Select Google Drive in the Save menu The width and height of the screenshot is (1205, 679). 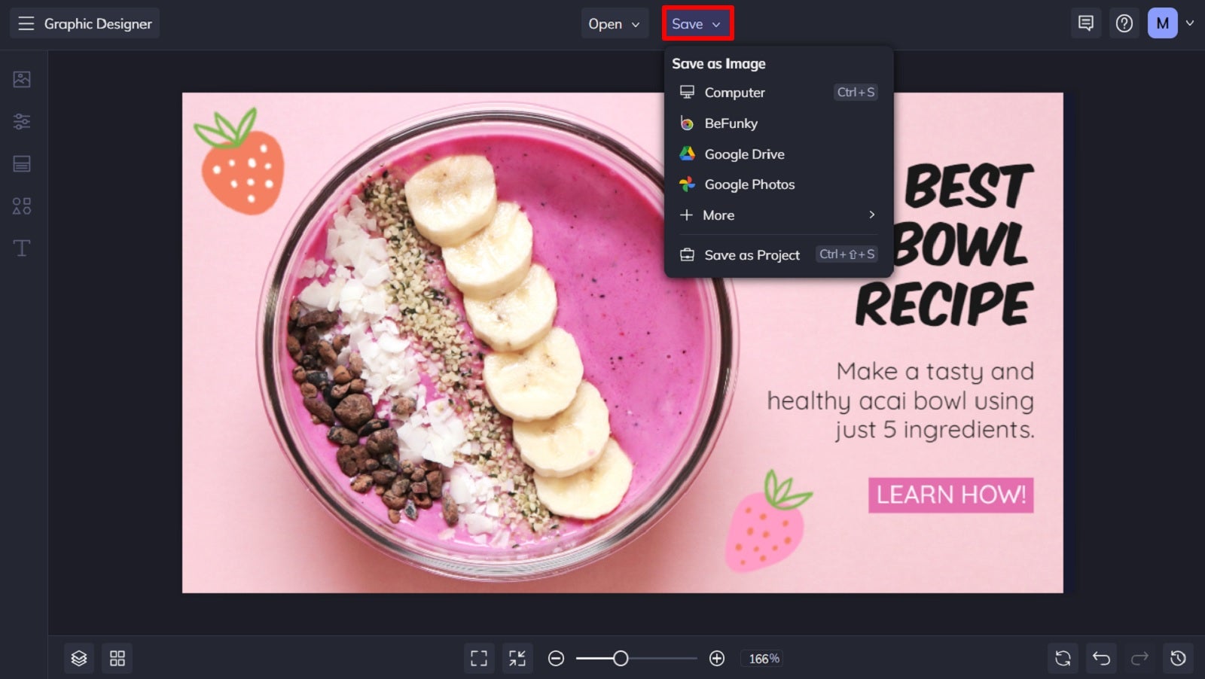point(744,154)
